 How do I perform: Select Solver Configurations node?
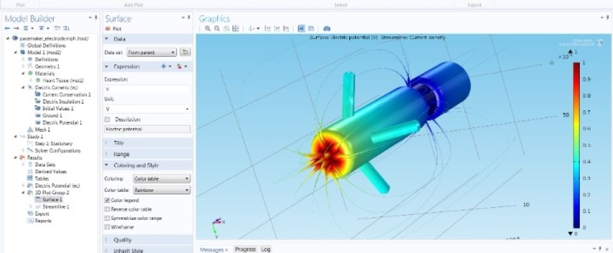pos(58,151)
